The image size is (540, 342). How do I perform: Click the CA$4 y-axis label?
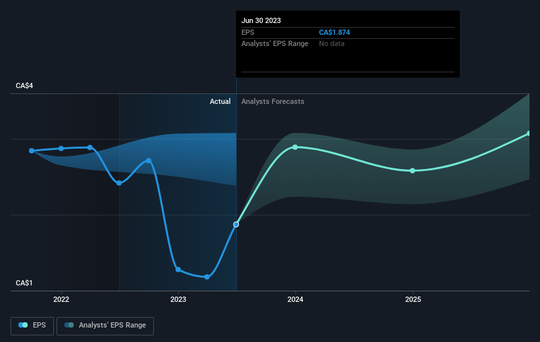pyautogui.click(x=24, y=85)
